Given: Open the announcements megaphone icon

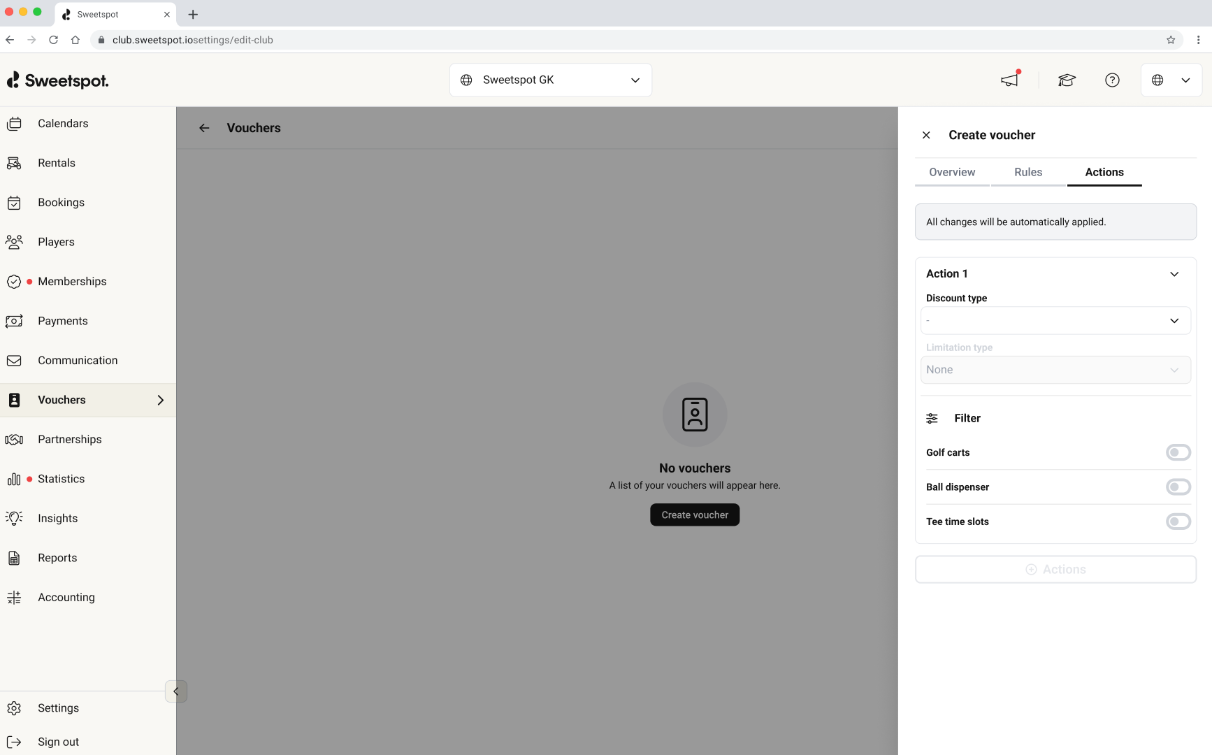Looking at the screenshot, I should (x=1010, y=80).
